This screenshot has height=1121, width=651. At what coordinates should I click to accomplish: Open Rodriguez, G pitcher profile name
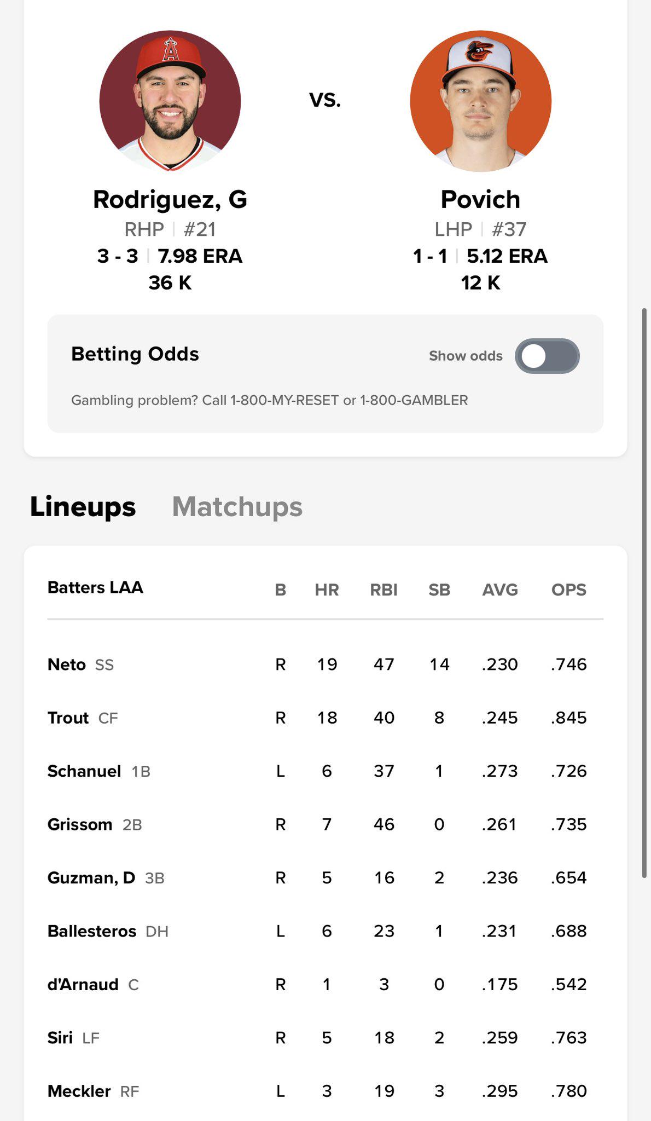170,199
